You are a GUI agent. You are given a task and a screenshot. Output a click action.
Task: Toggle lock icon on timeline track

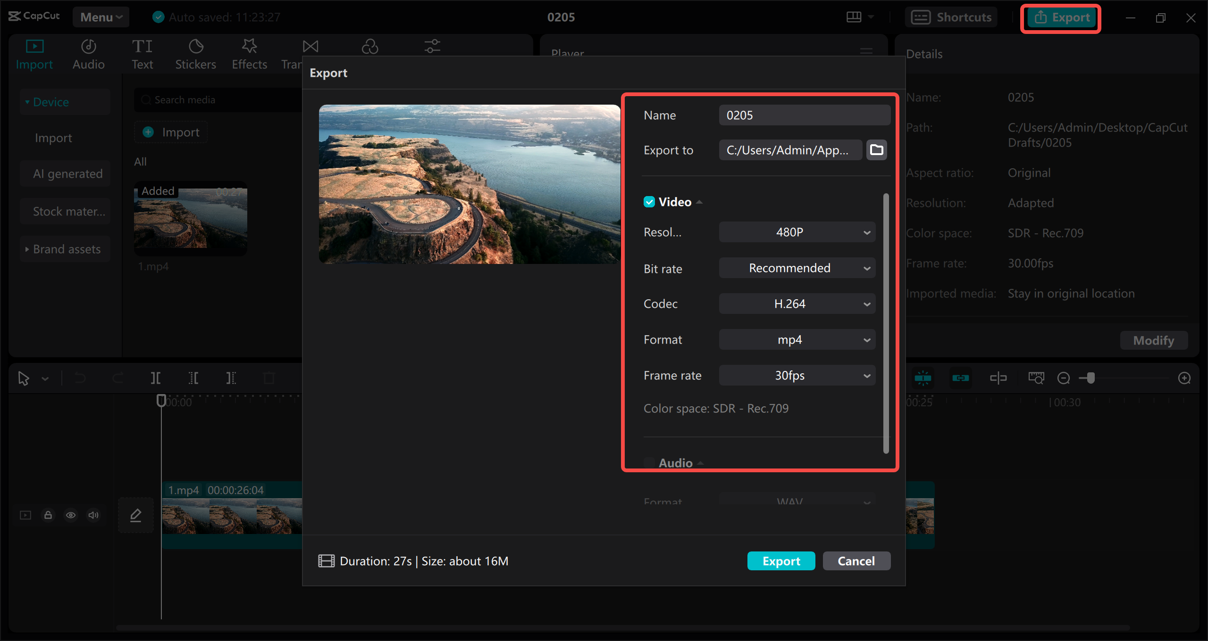tap(48, 513)
